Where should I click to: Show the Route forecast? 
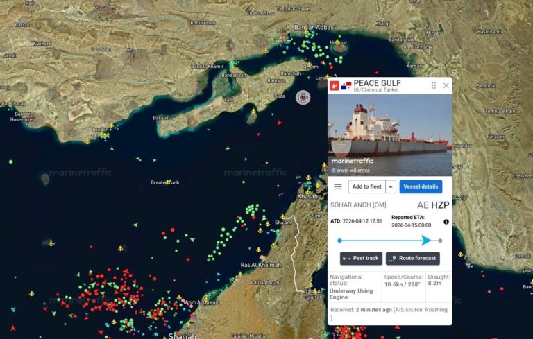413,258
